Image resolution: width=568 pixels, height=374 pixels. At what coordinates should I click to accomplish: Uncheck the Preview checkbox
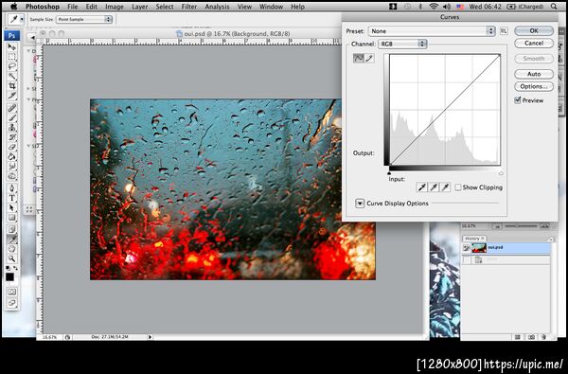coord(518,100)
